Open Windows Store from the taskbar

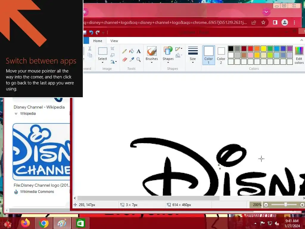(80, 223)
